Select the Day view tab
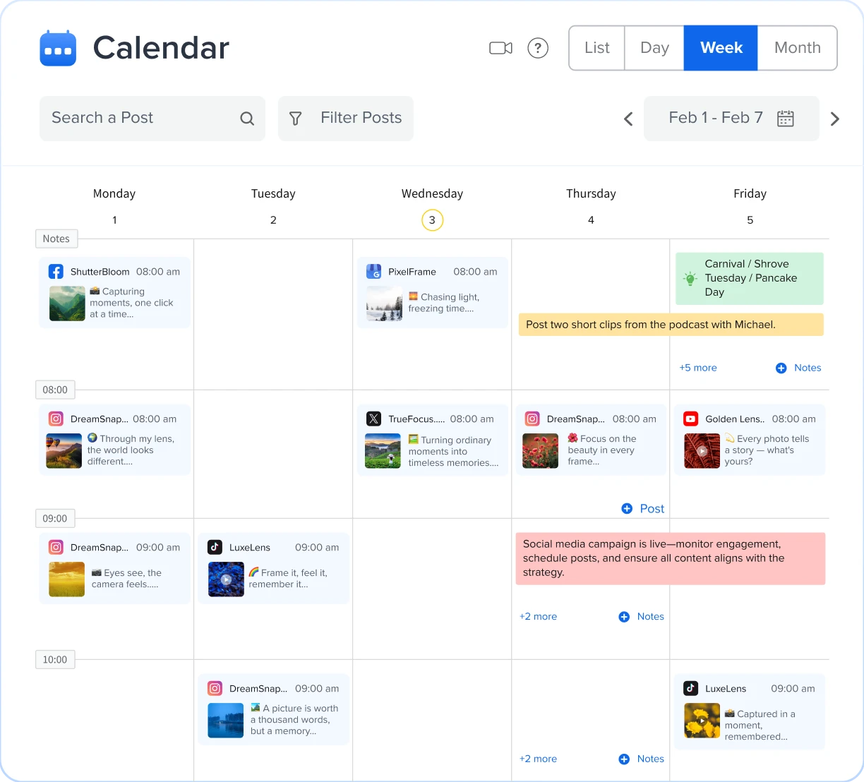The image size is (864, 782). coord(654,48)
